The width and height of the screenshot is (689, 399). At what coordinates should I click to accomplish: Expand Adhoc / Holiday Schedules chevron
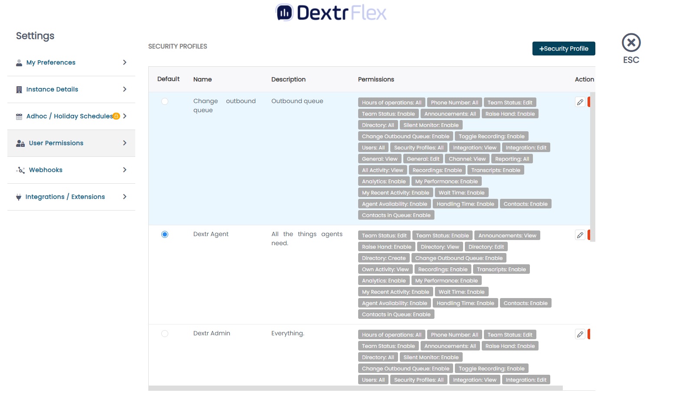[x=125, y=116]
